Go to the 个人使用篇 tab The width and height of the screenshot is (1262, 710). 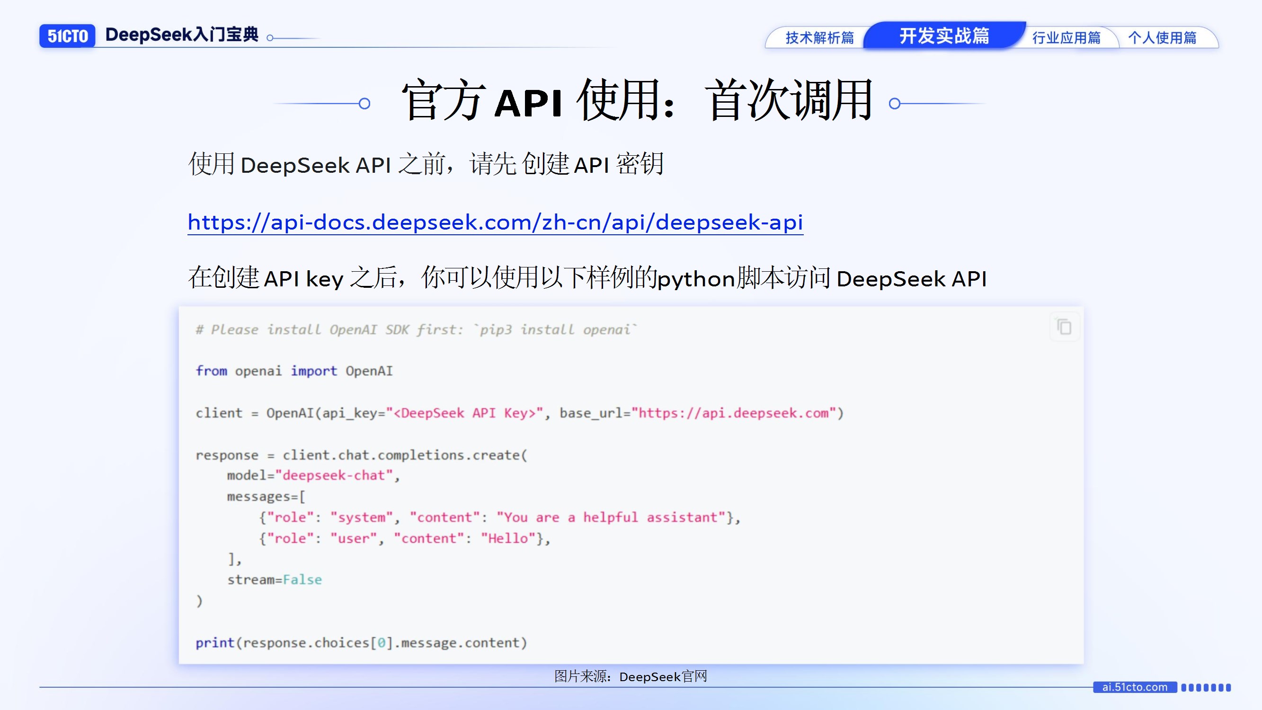(x=1162, y=38)
